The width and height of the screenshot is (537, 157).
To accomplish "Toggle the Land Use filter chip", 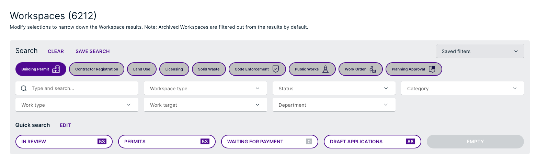I will point(142,69).
